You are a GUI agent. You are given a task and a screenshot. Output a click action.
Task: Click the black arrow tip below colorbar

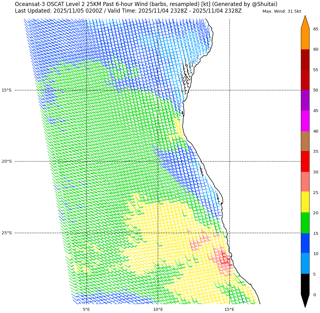pos(305,301)
